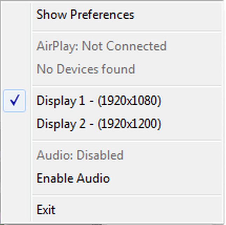Click the AirPlay: Not Connected status
The image size is (226, 225).
pos(101,46)
